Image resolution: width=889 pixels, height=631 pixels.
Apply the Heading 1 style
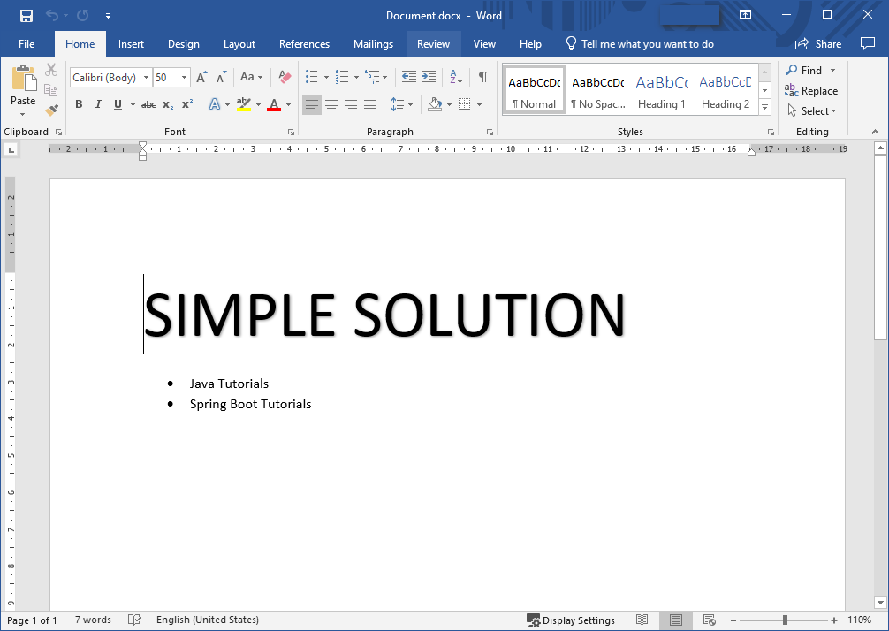coord(661,88)
